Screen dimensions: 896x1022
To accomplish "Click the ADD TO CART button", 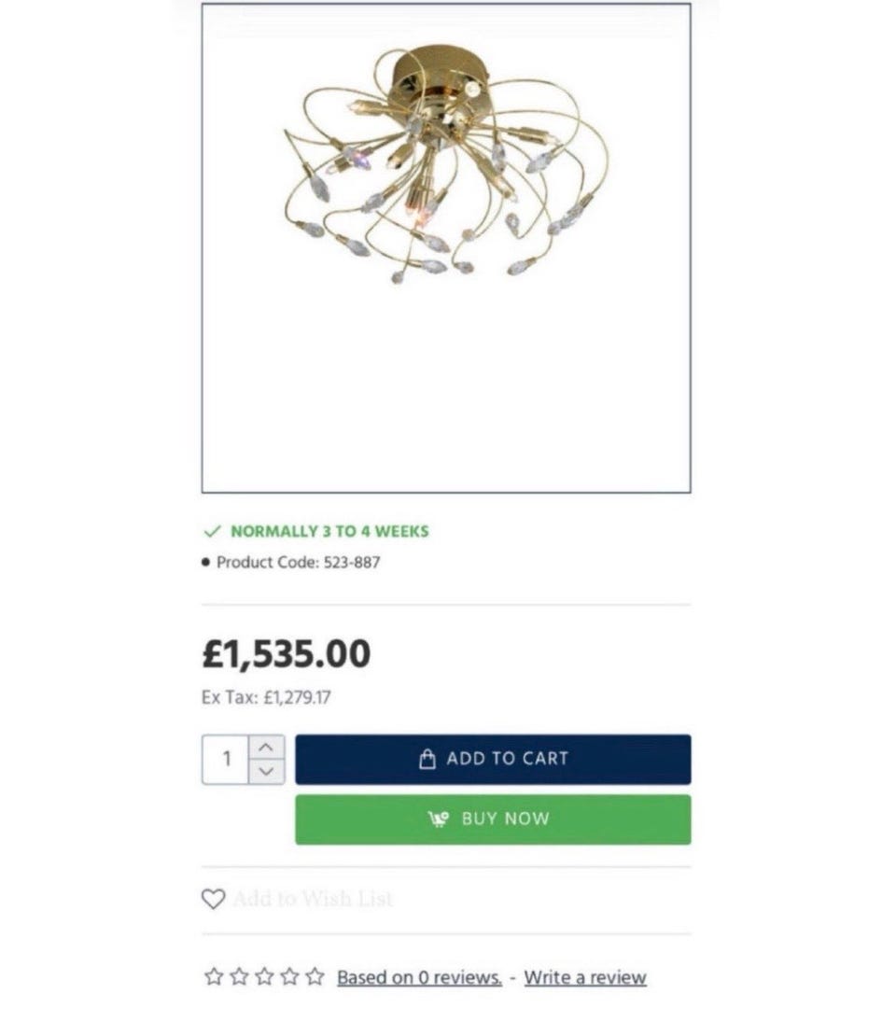I will pos(493,760).
